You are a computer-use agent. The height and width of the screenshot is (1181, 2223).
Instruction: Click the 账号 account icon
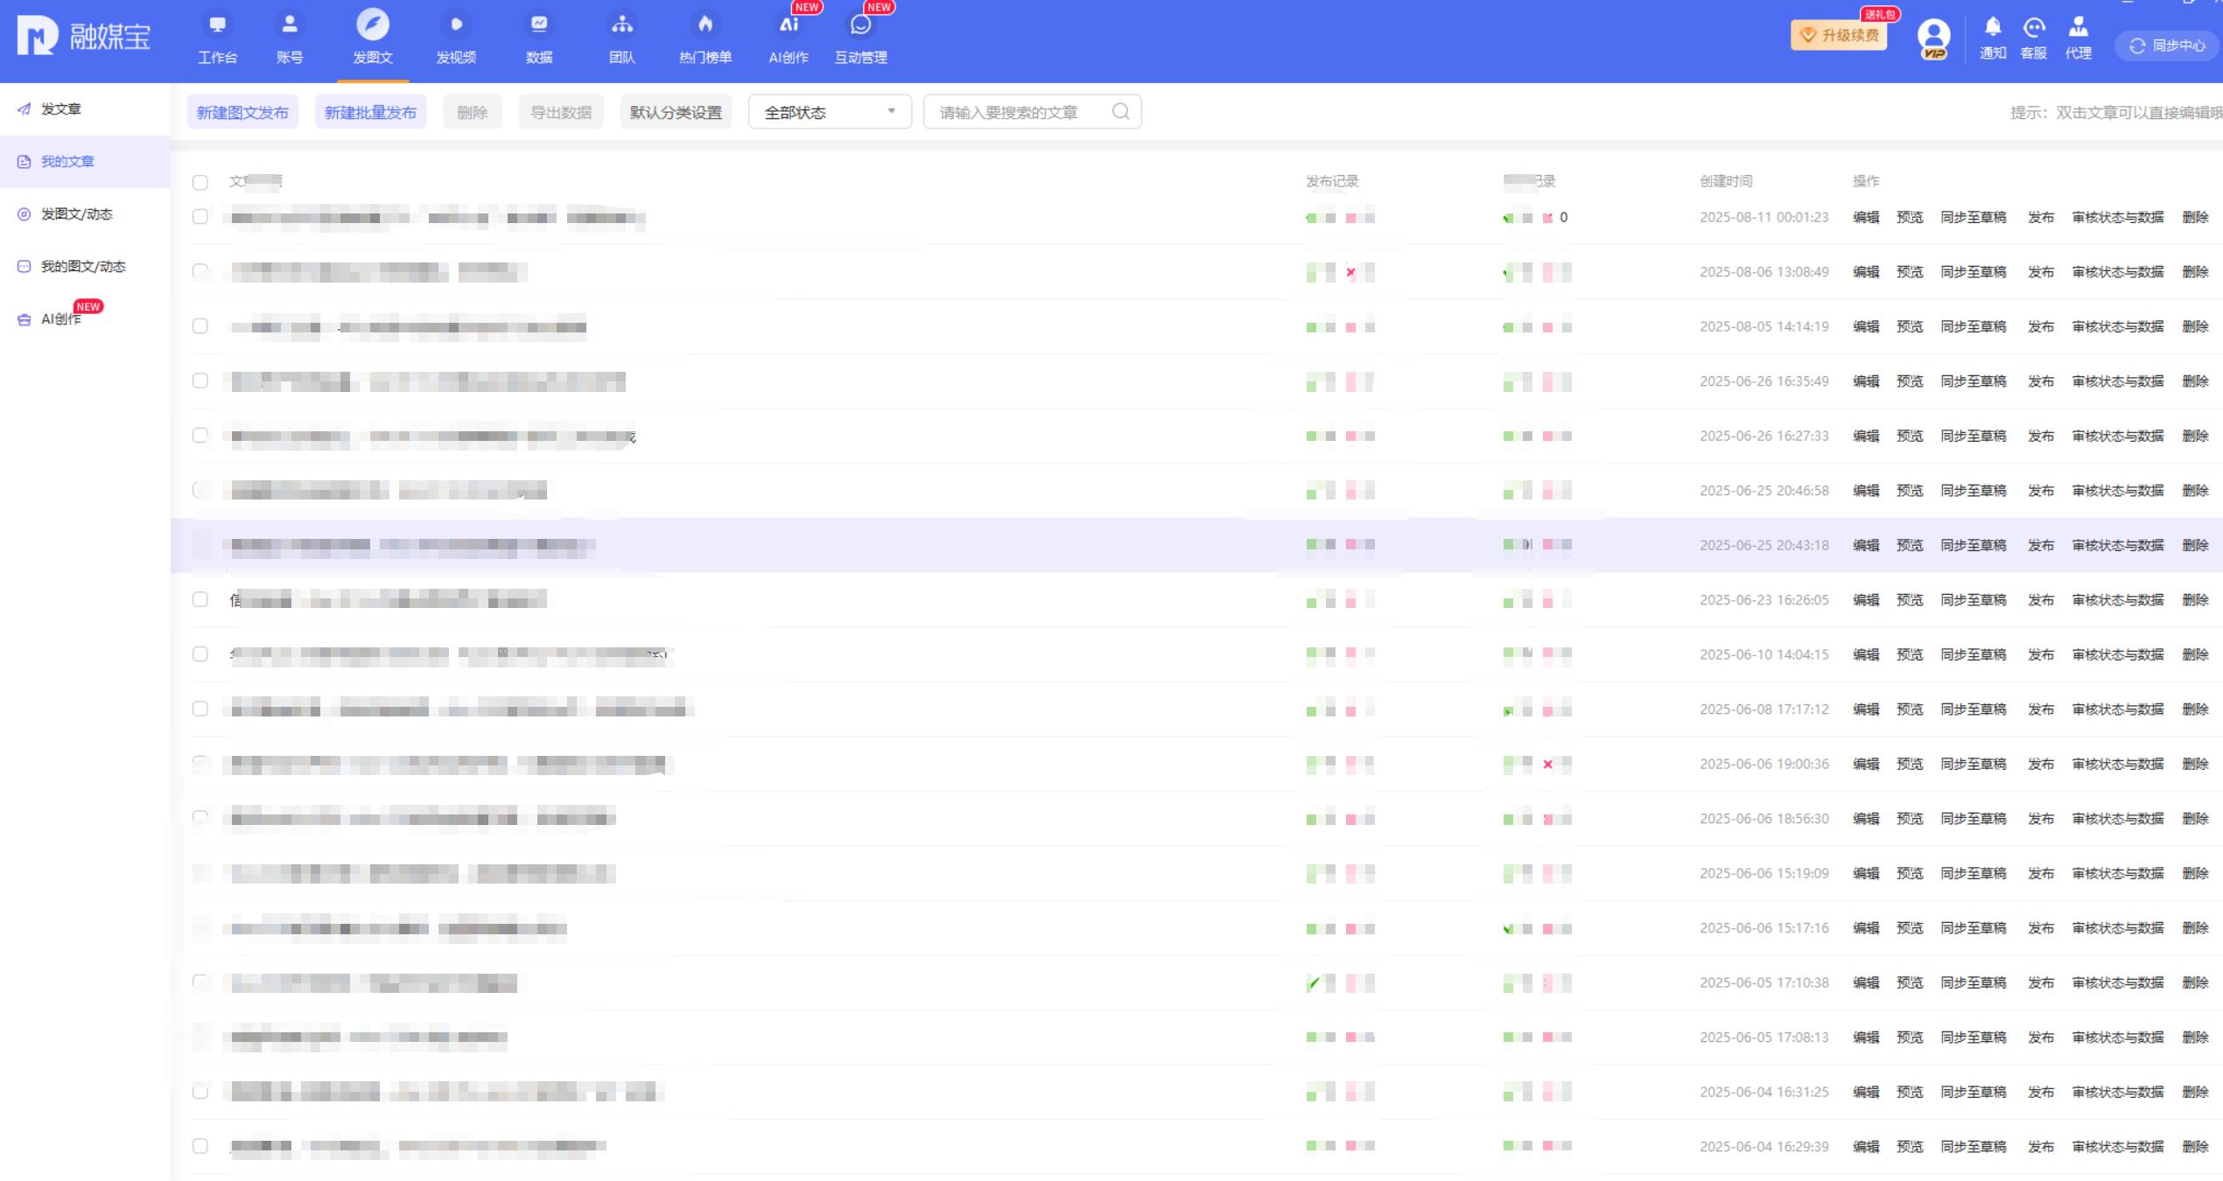(x=290, y=25)
